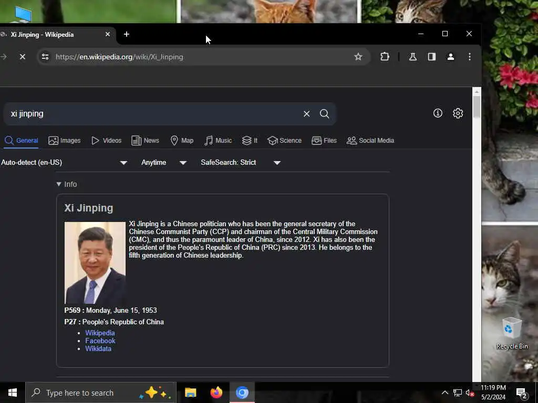Open the network status tray icon
Viewport: 538px width, 403px height.
(x=457, y=393)
